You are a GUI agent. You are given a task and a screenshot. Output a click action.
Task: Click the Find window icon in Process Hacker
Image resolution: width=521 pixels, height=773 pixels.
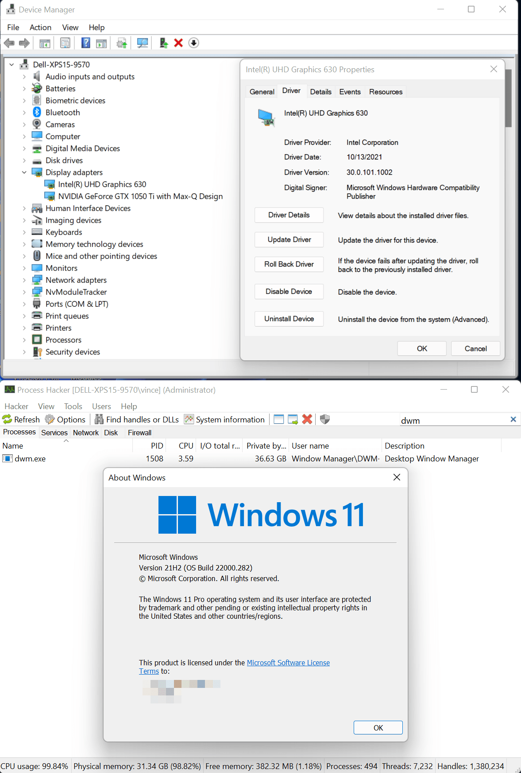279,419
